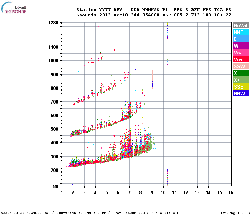The height and width of the screenshot is (215, 251).
Task: Click the PPS value 100
Action: point(207,15)
